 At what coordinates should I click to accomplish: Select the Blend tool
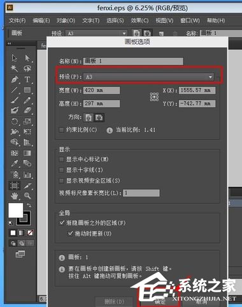coord(27,163)
